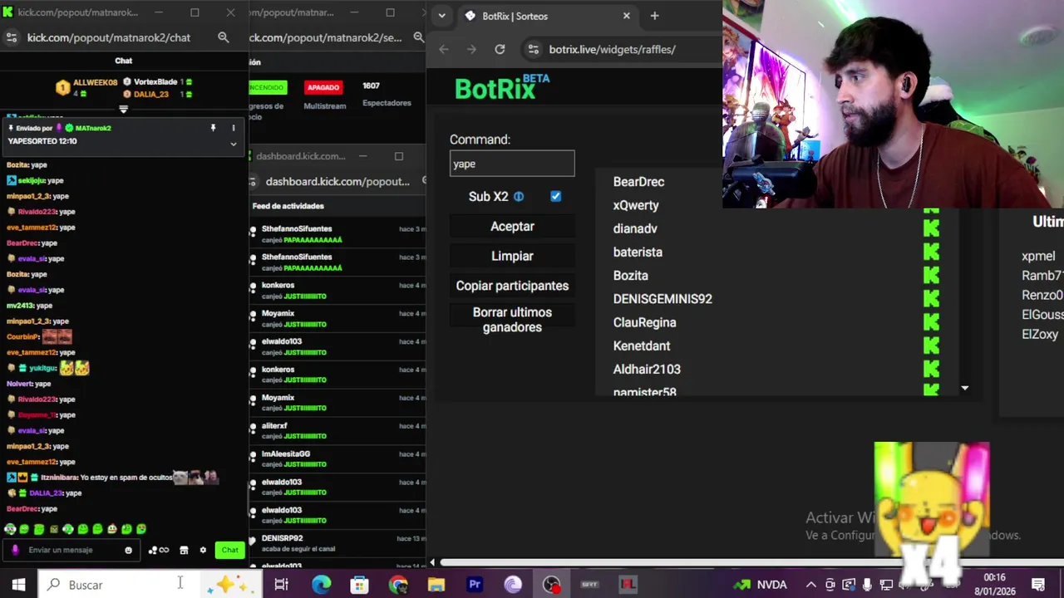Reload the BotRix page
This screenshot has height=598, width=1064.
500,49
